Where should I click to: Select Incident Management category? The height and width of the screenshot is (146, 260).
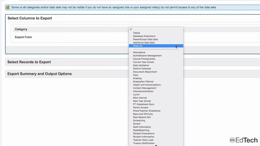[x=145, y=88]
